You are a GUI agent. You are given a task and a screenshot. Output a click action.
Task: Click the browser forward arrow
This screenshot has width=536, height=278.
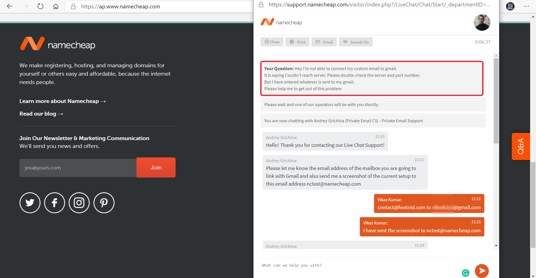click(25, 6)
